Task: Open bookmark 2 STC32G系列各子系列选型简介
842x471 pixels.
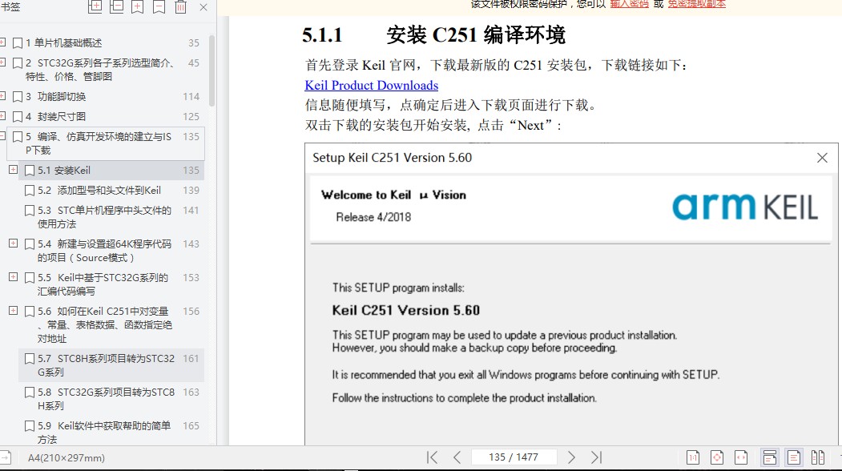Action: pos(100,70)
